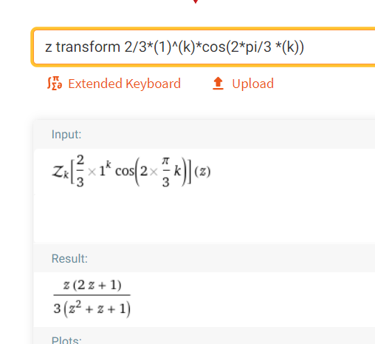Click the red marker above the search box
This screenshot has height=344, width=375.
click(x=196, y=1)
